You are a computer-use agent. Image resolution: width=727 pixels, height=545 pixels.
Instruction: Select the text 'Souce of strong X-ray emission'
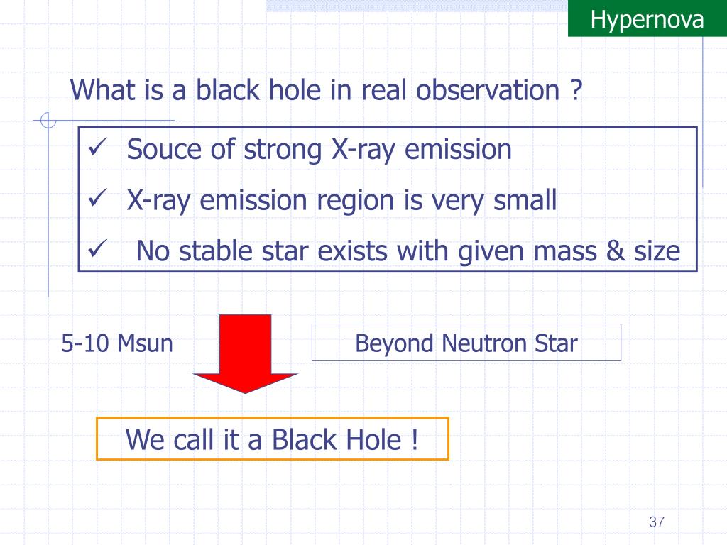coord(319,150)
